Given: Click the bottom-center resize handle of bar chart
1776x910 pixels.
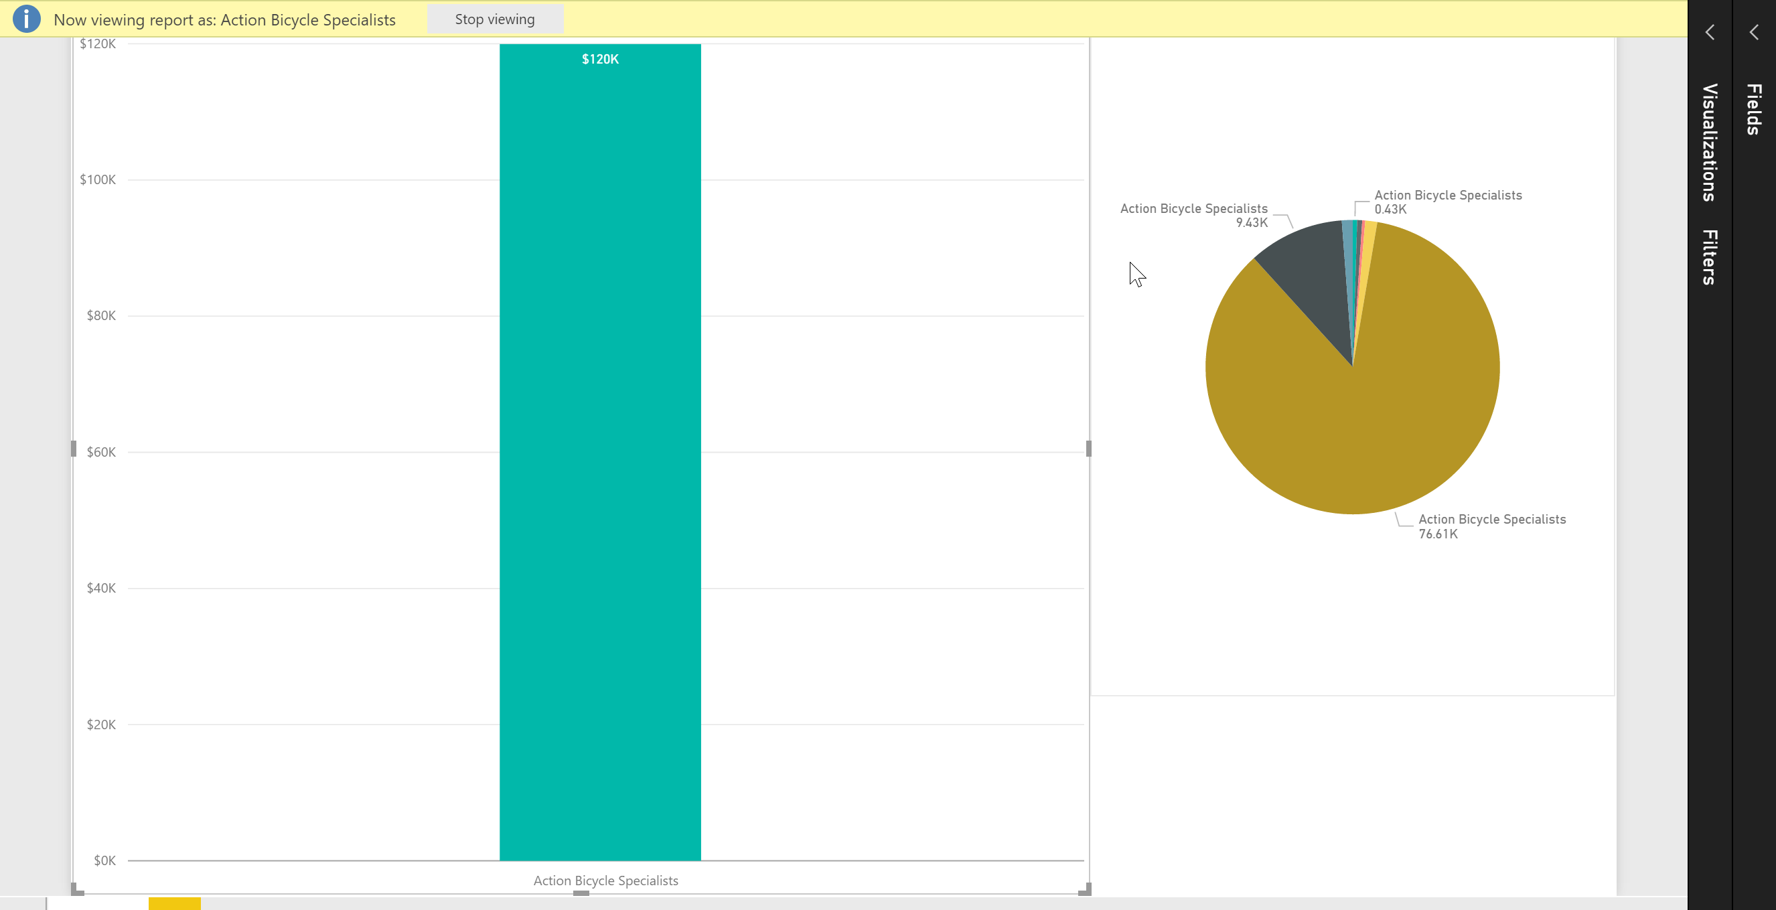Looking at the screenshot, I should pos(581,893).
